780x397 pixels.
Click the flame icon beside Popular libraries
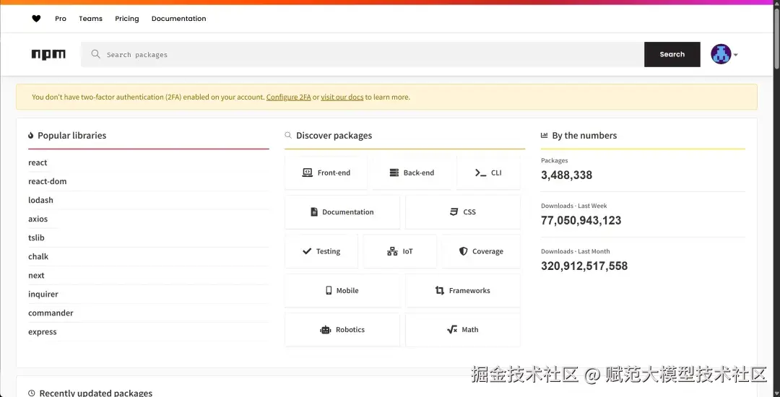coord(31,135)
